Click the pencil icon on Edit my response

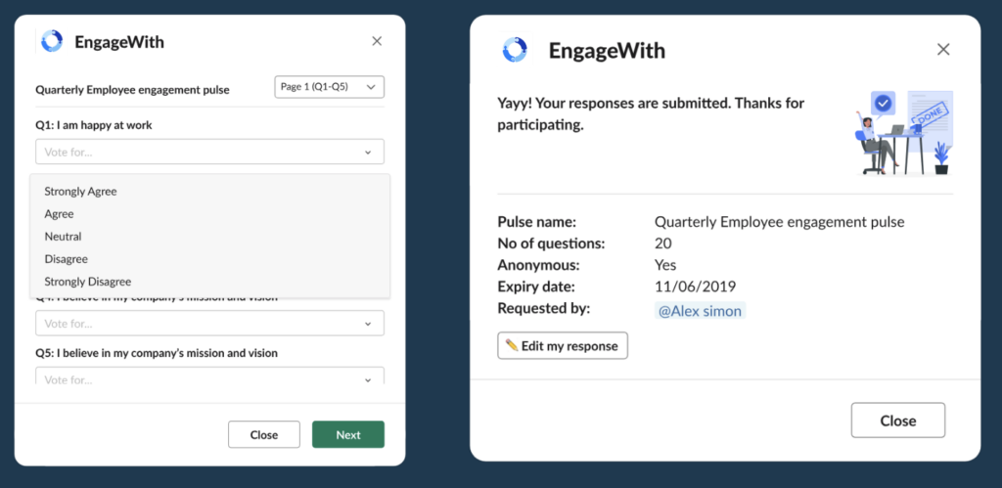pyautogui.click(x=512, y=345)
